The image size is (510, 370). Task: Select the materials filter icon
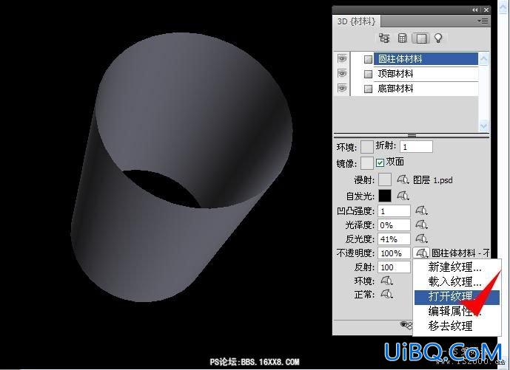(x=421, y=38)
